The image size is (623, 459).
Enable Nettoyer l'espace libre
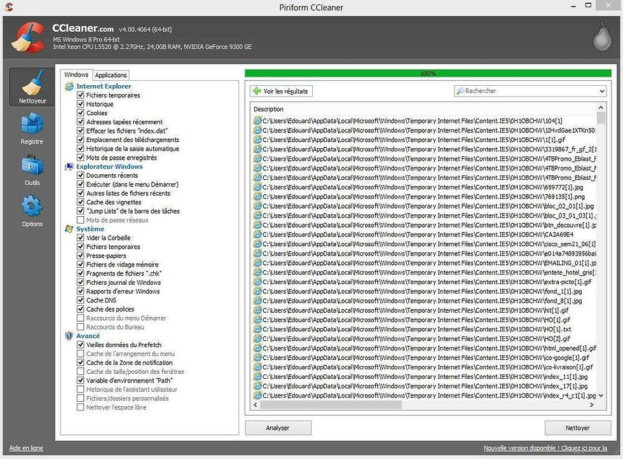point(81,407)
